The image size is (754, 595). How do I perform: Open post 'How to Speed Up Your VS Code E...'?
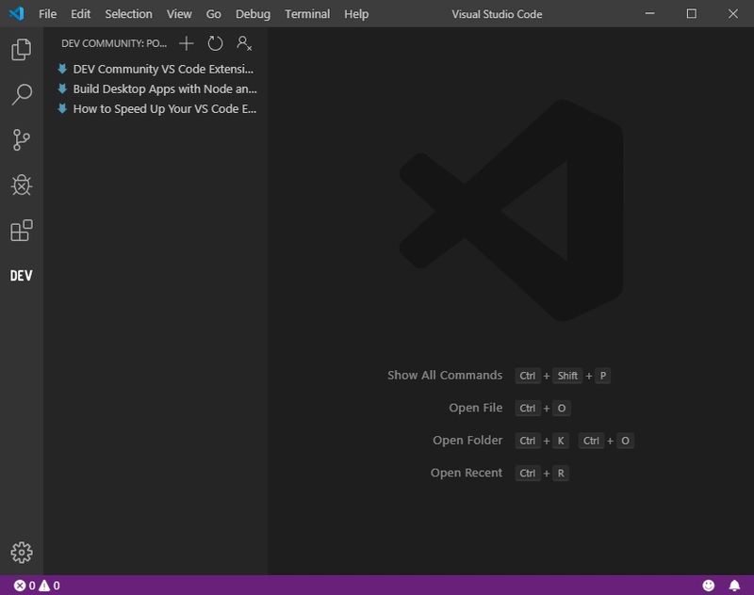(x=156, y=109)
